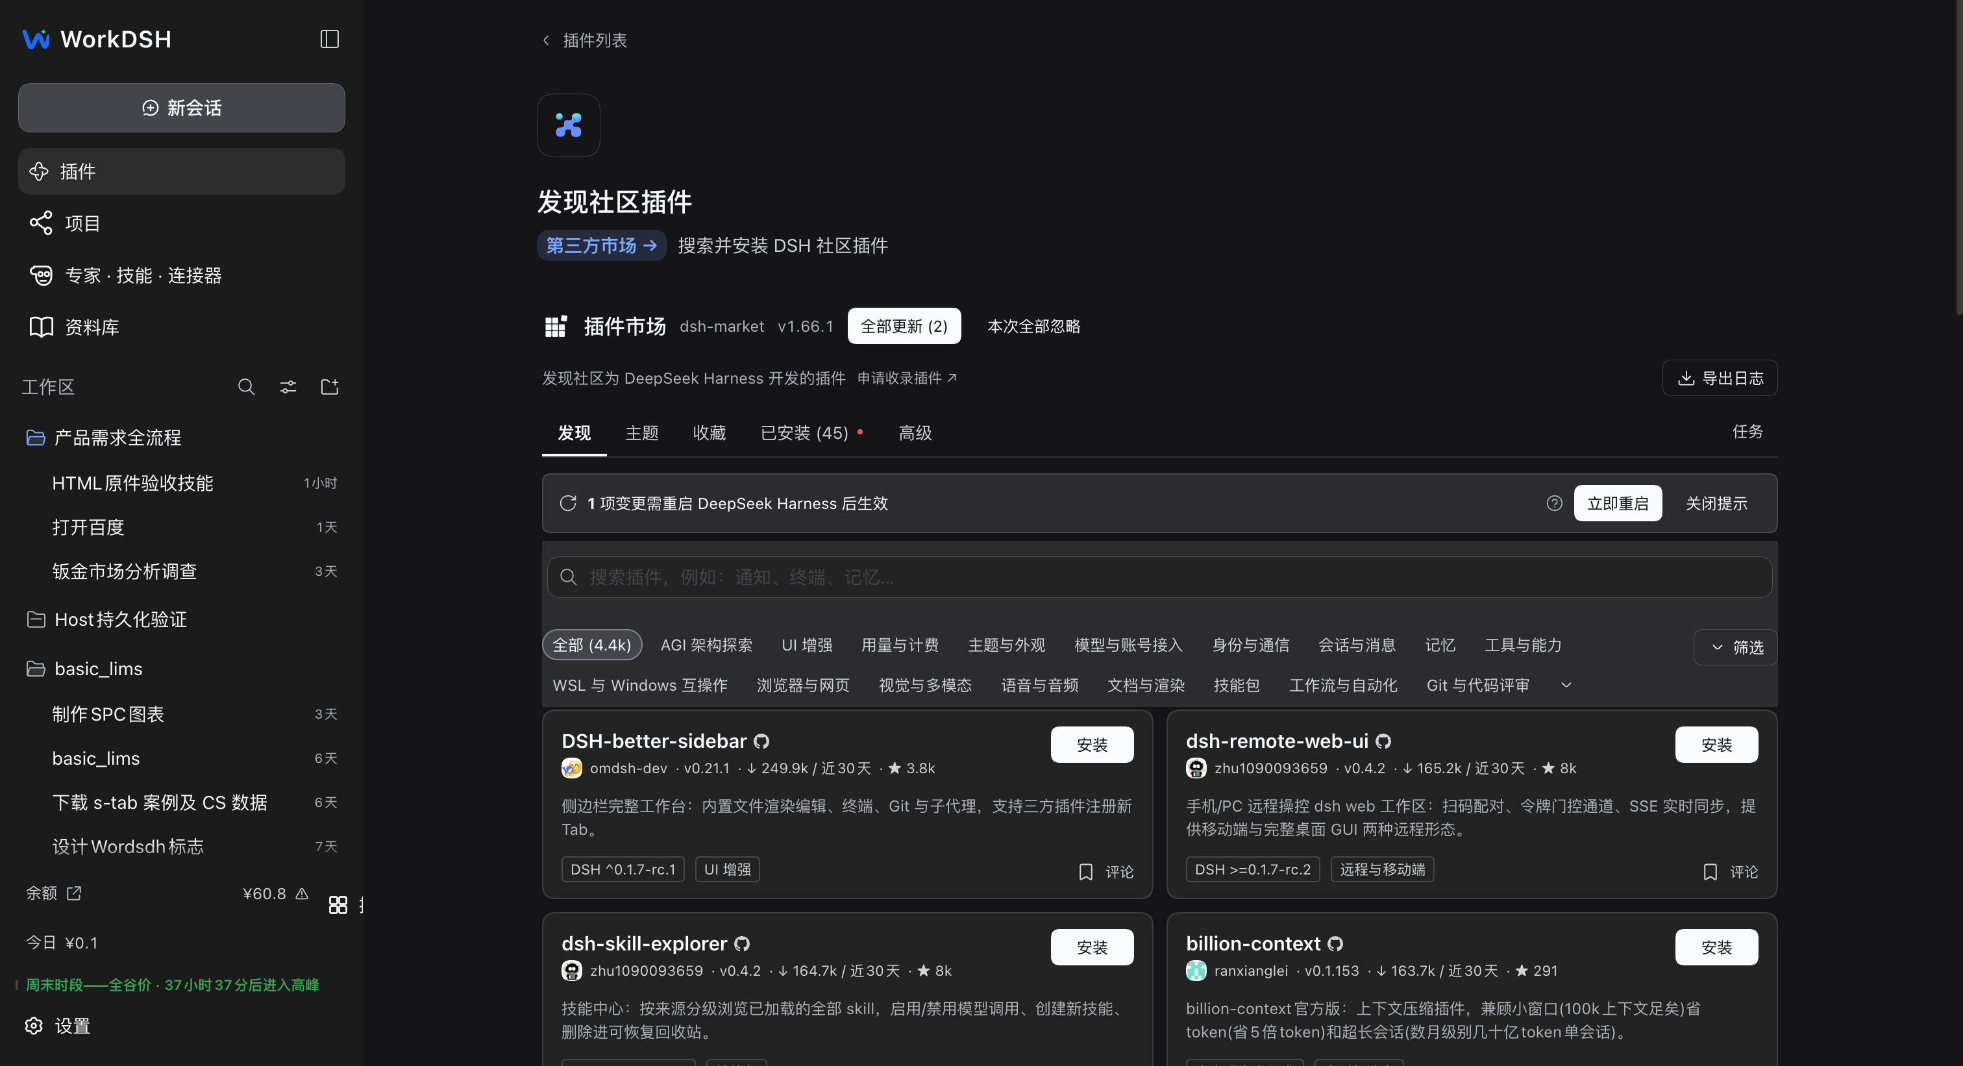Viewport: 1963px width, 1066px height.
Task: Click the refresh icon in restart banner
Action: (568, 503)
